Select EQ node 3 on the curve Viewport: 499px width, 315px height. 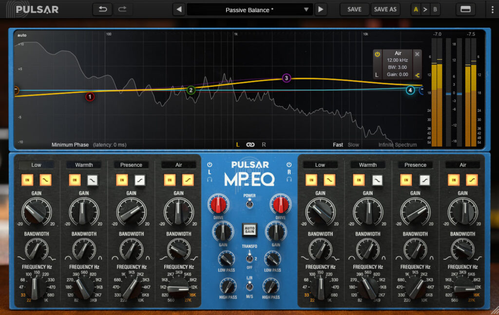click(x=287, y=78)
